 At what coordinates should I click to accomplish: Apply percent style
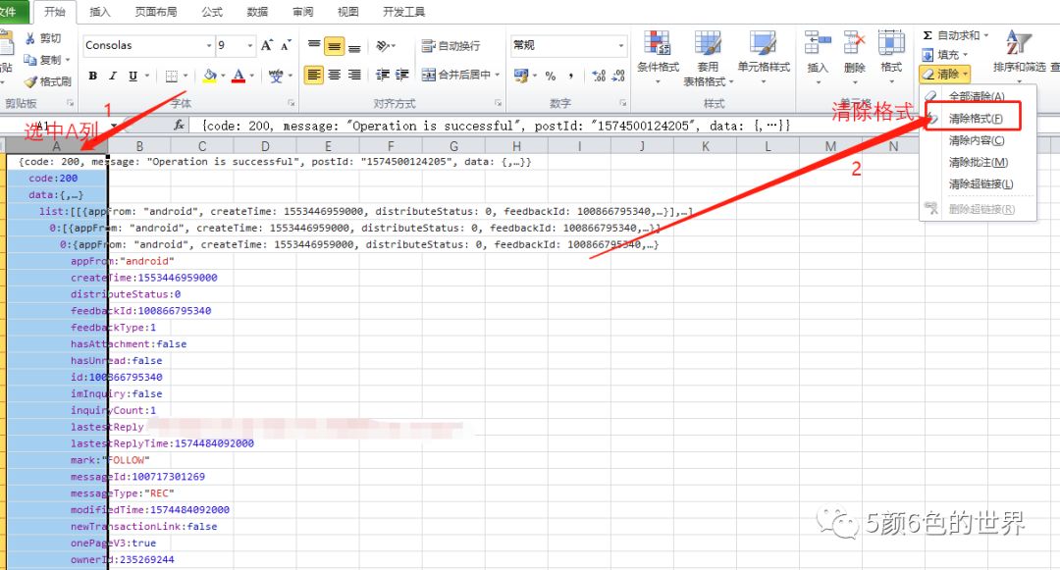pos(551,76)
